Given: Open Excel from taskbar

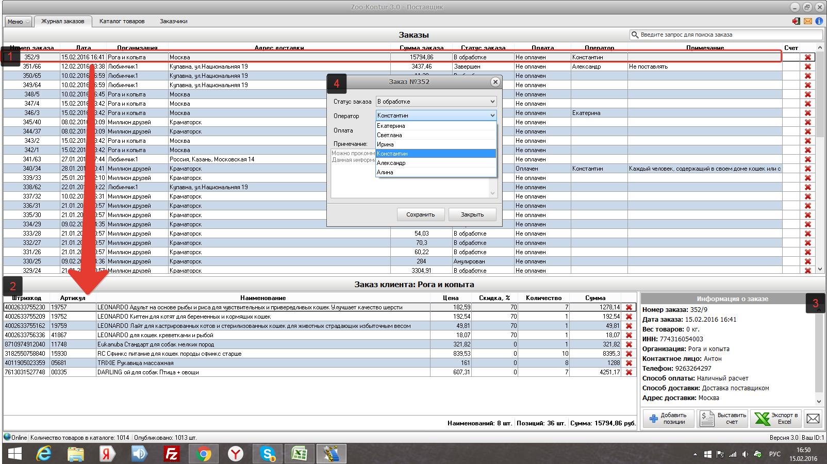Looking at the screenshot, I should tap(300, 454).
